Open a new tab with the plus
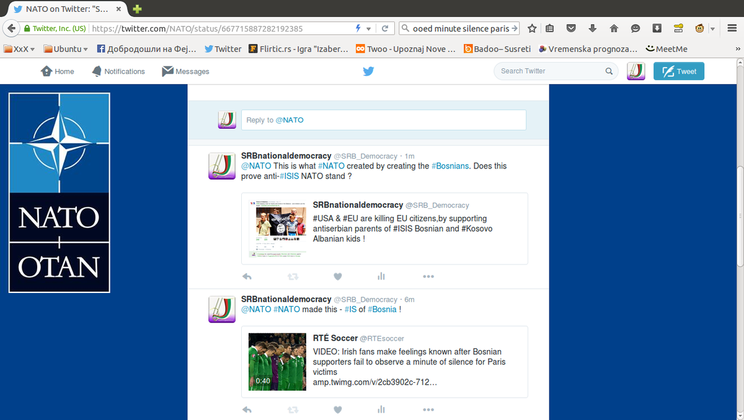This screenshot has height=420, width=744. coord(137,9)
